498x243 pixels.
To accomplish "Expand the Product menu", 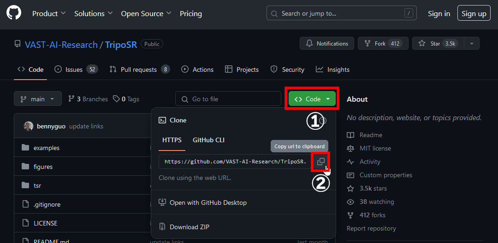I will pyautogui.click(x=49, y=14).
